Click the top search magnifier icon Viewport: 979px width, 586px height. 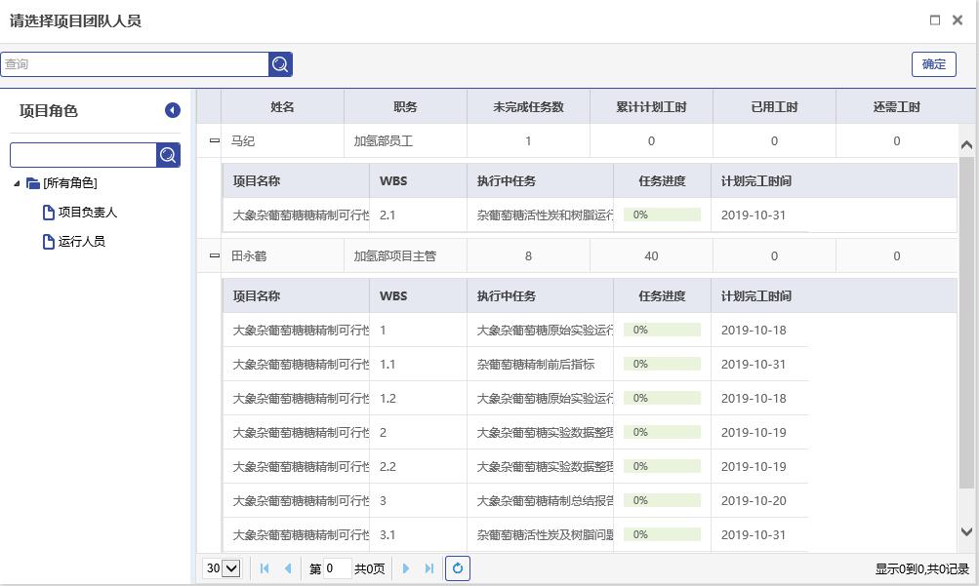point(280,64)
